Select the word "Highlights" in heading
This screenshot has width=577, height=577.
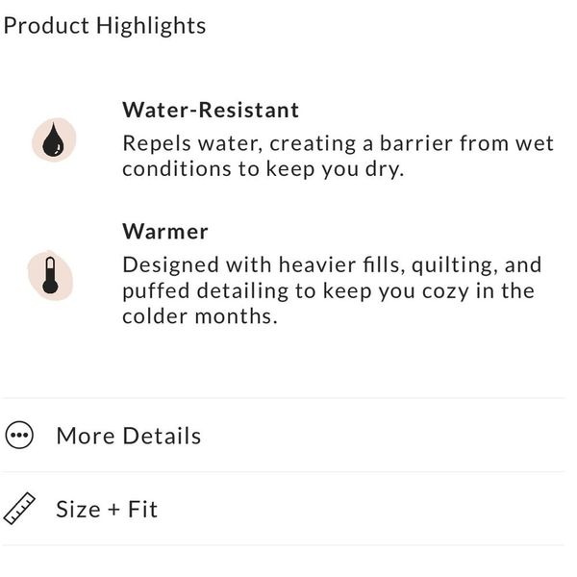pos(151,27)
